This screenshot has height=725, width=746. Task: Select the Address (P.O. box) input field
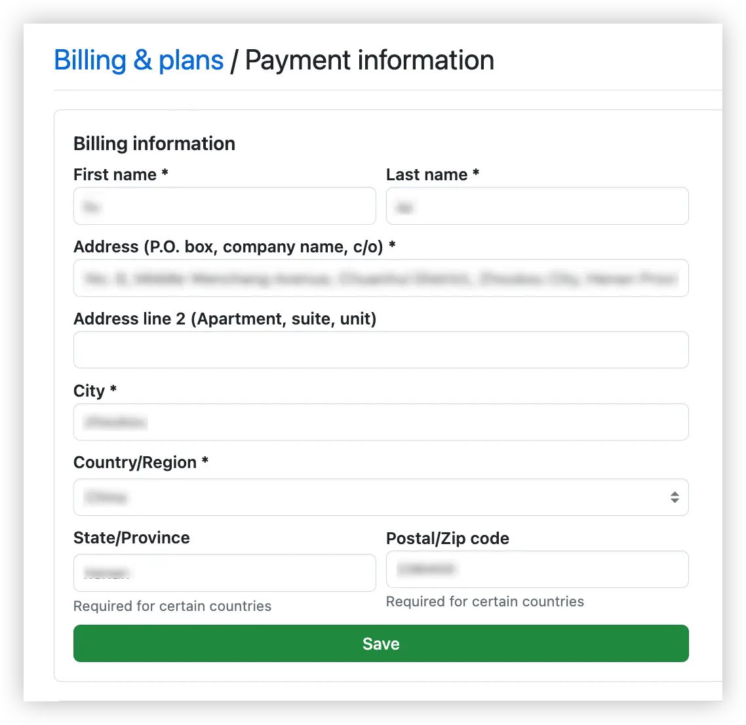pos(381,278)
